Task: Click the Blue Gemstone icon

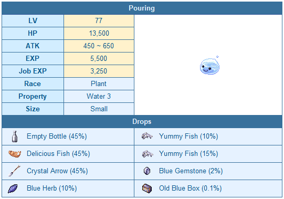Action: (147, 171)
